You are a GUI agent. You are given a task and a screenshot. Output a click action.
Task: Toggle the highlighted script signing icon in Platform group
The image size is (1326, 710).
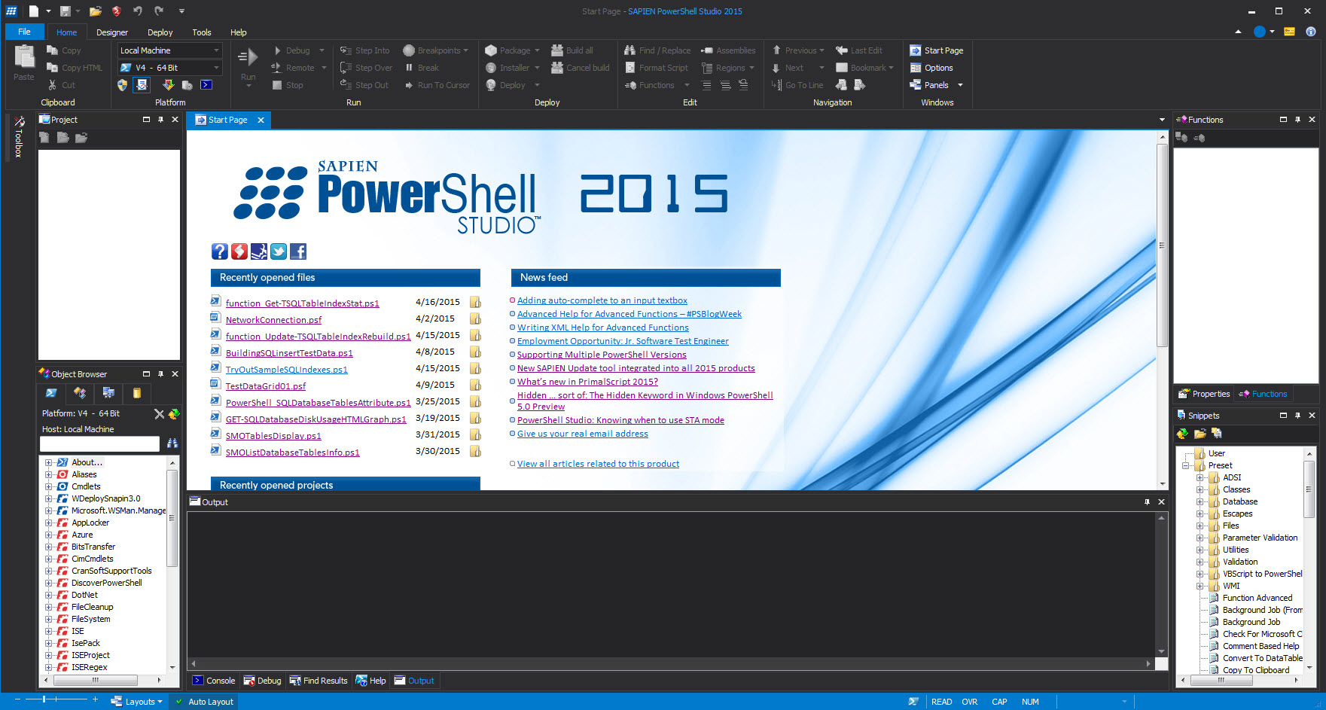click(142, 85)
